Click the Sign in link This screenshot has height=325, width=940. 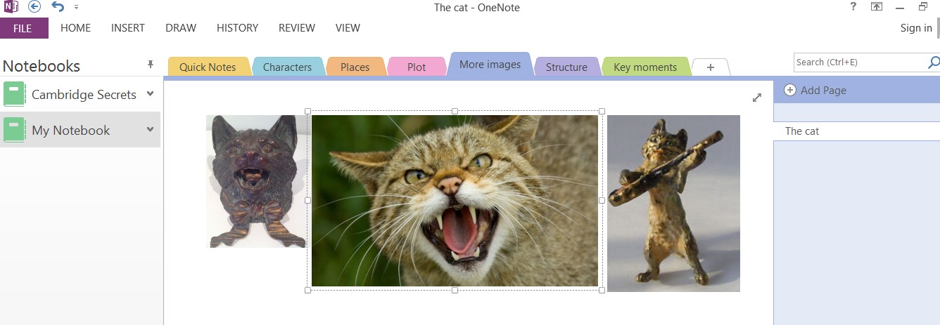tap(915, 28)
